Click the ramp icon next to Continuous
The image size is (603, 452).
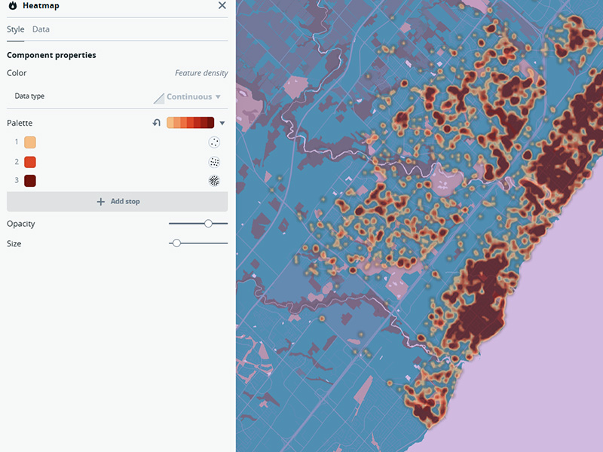pos(158,96)
